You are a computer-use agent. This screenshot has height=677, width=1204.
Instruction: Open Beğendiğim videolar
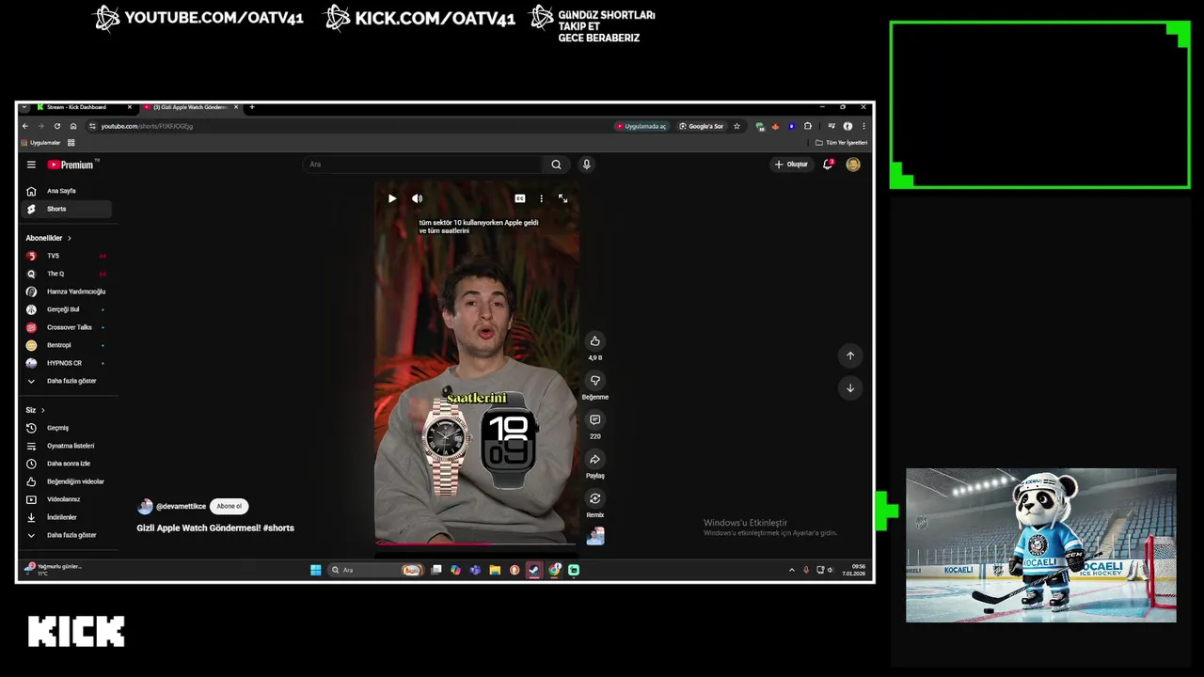tap(66, 481)
